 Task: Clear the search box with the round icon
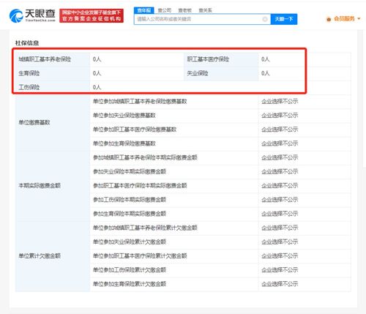tap(265, 19)
